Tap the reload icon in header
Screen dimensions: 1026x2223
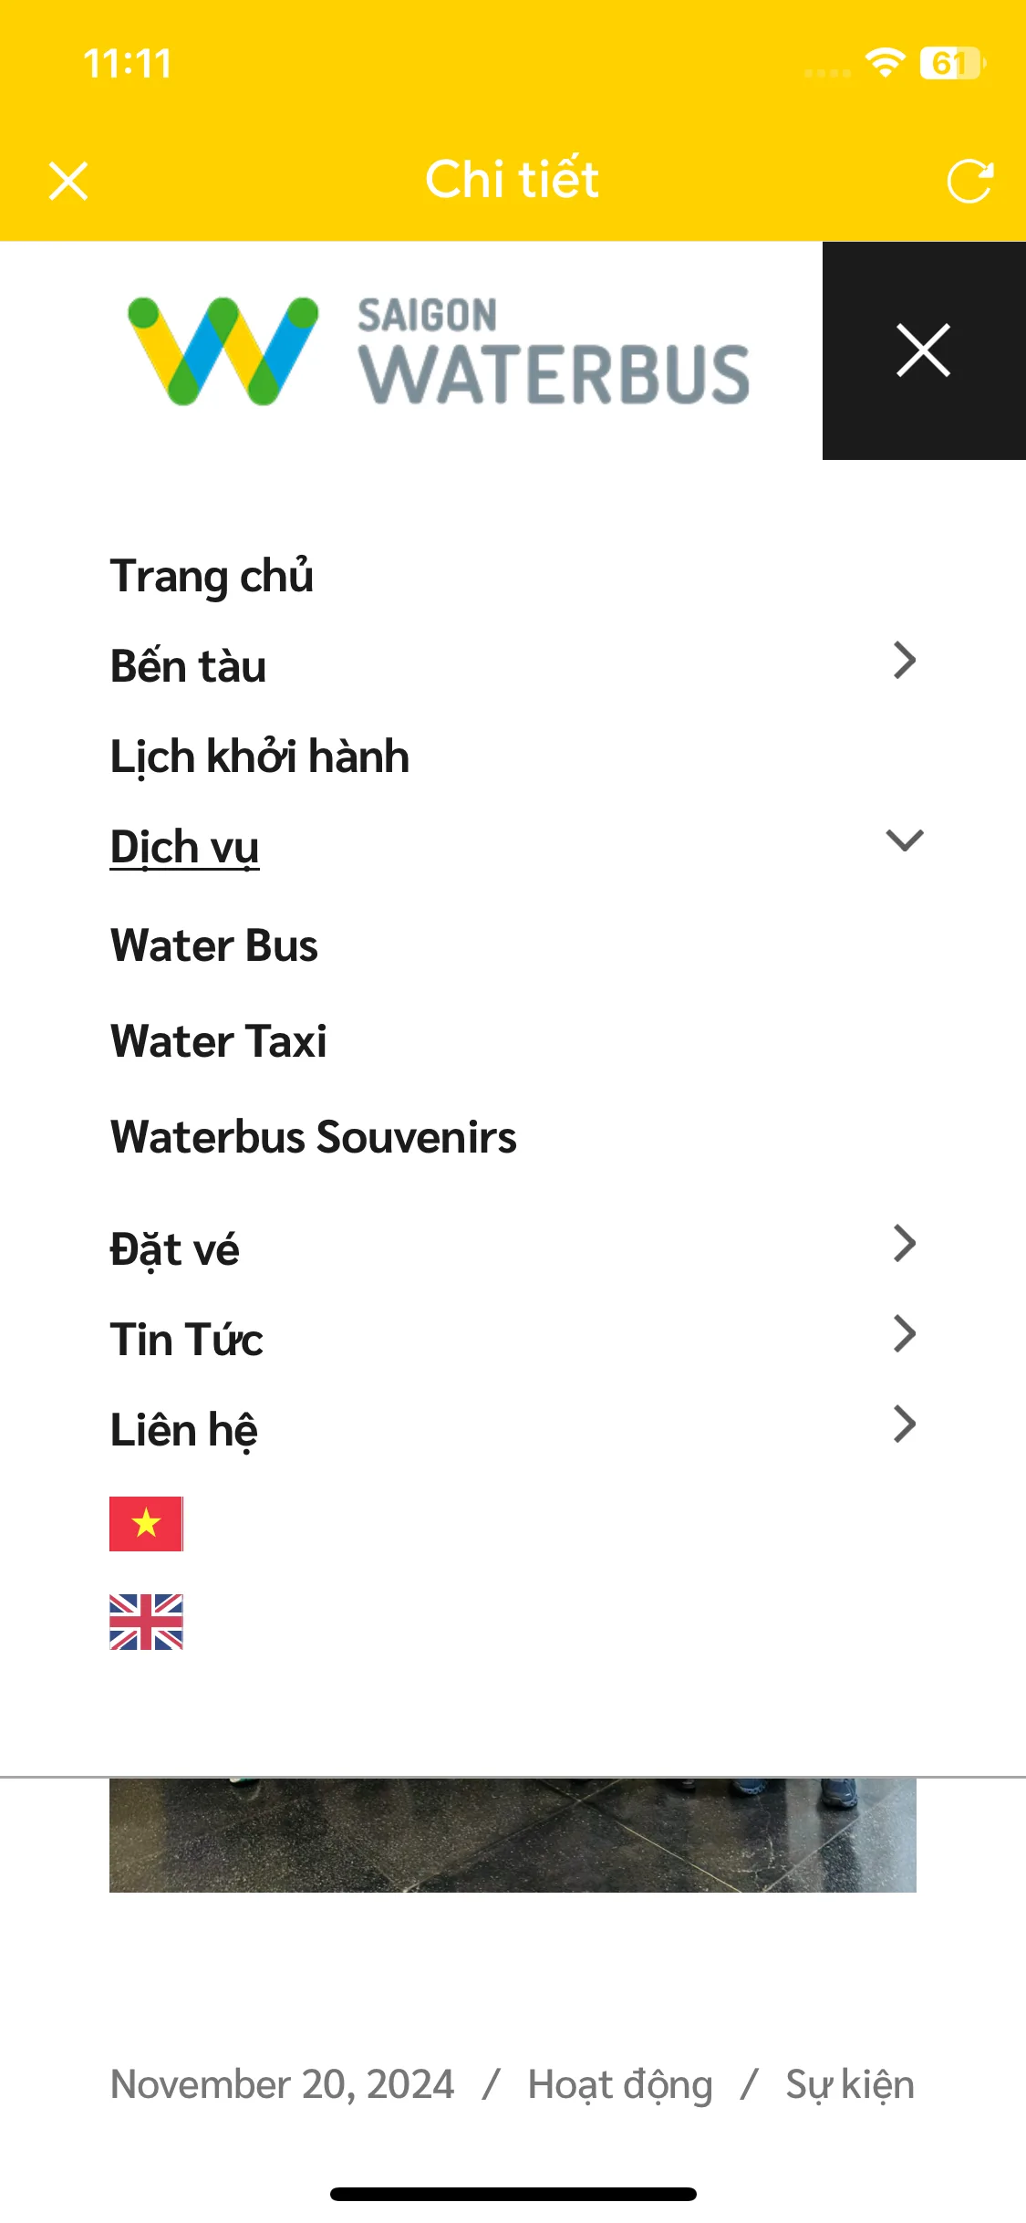pos(969,181)
